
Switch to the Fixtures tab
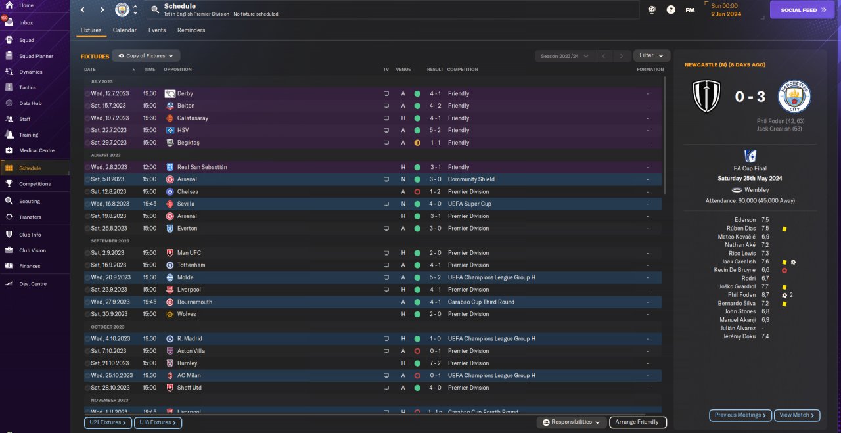click(91, 30)
